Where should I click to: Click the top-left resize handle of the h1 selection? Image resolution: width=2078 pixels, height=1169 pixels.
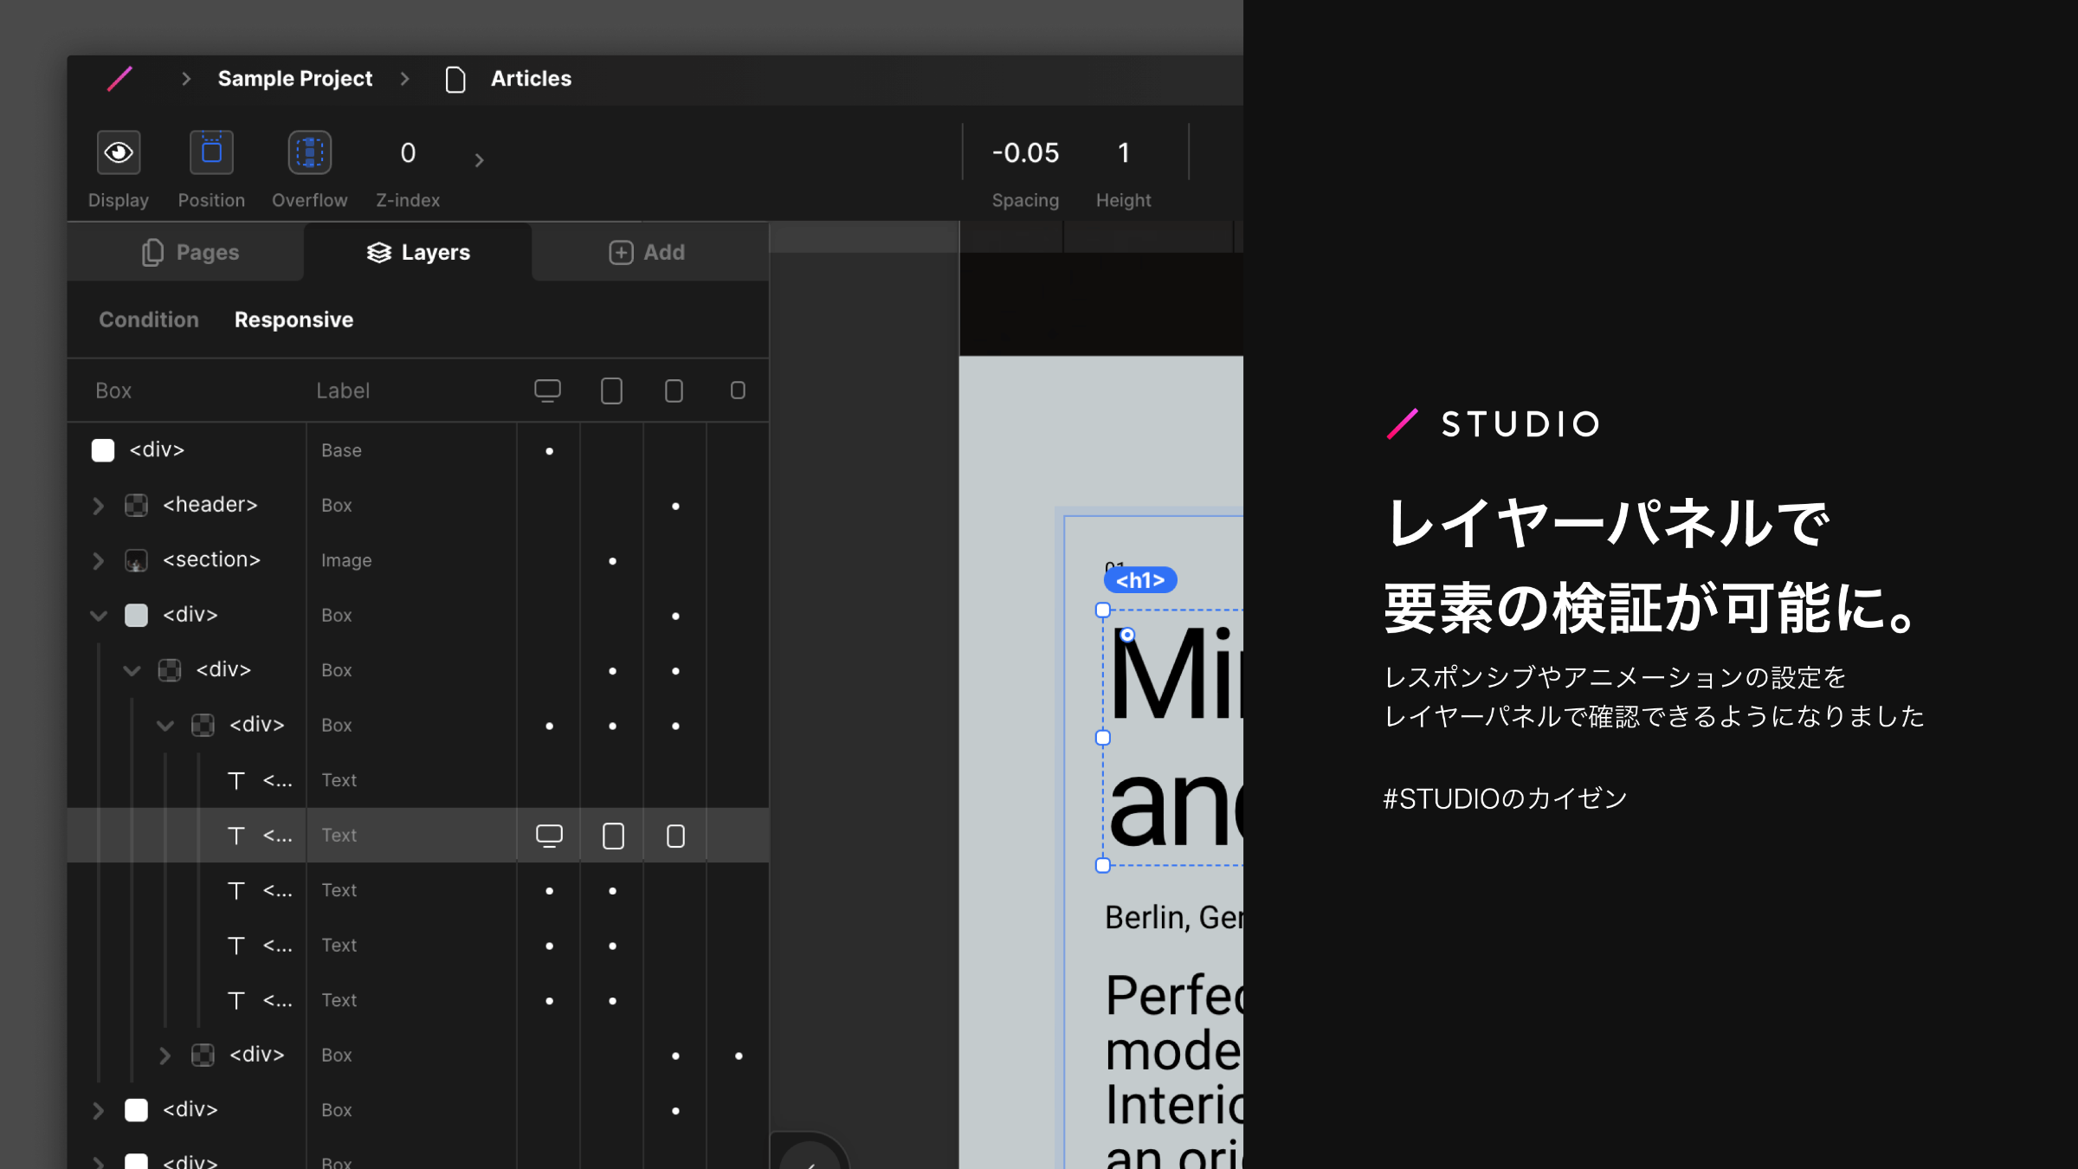(x=1103, y=610)
